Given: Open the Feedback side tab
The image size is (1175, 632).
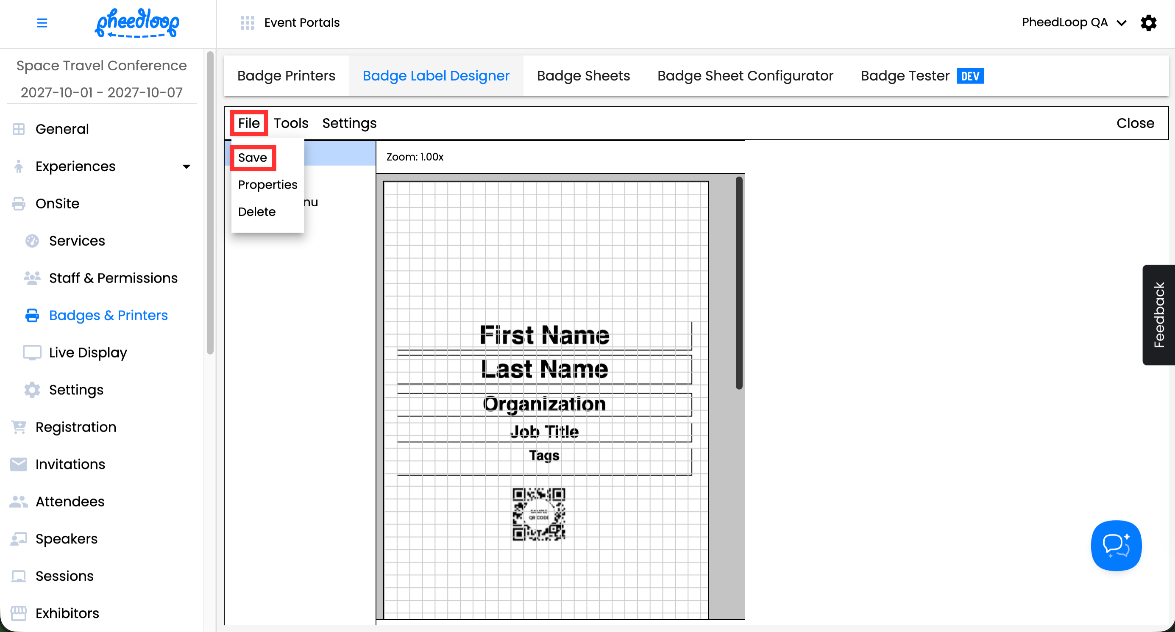Looking at the screenshot, I should [1158, 314].
